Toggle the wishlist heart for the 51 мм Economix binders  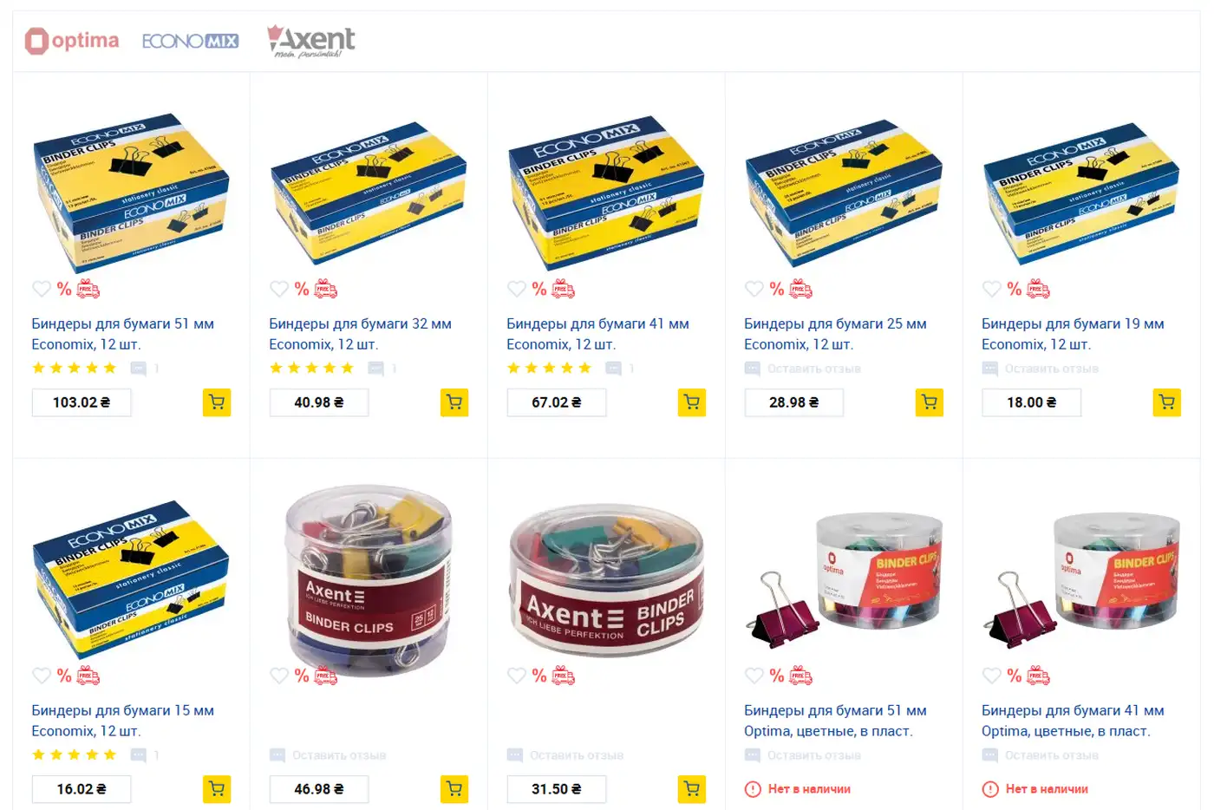[42, 289]
